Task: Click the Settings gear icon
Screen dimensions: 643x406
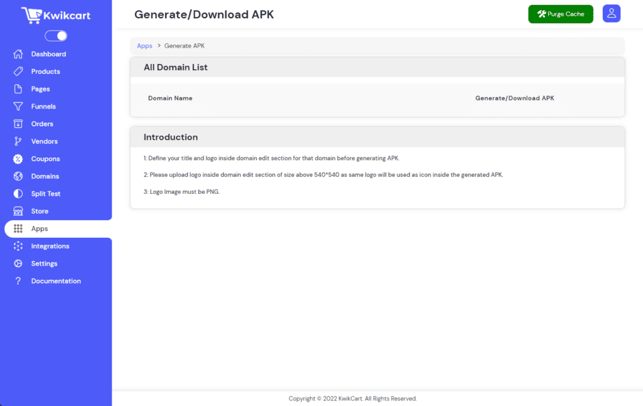Action: pos(18,264)
